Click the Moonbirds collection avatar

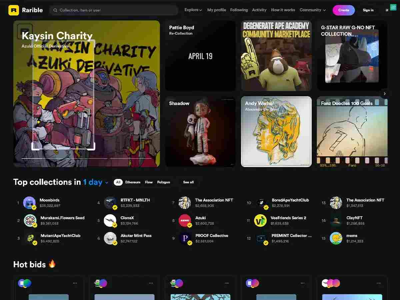coord(29,203)
